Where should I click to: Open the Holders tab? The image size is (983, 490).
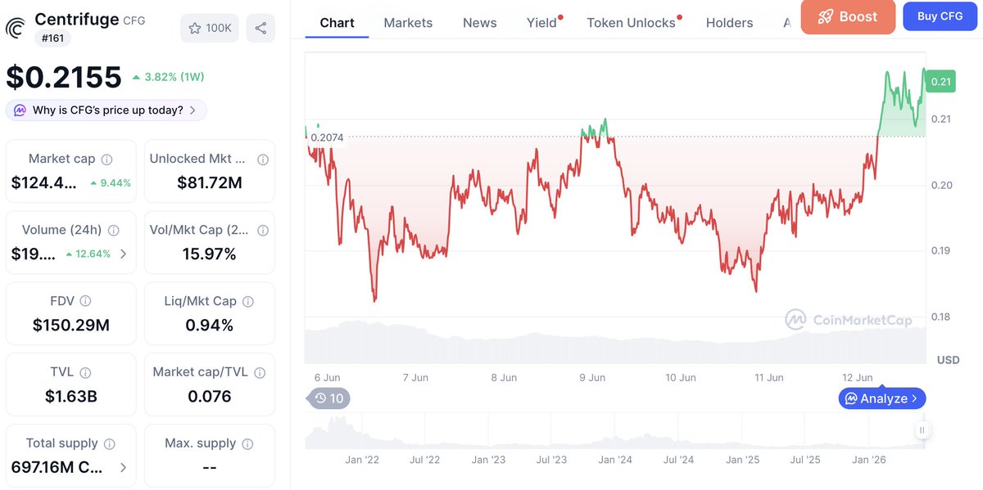tap(729, 23)
